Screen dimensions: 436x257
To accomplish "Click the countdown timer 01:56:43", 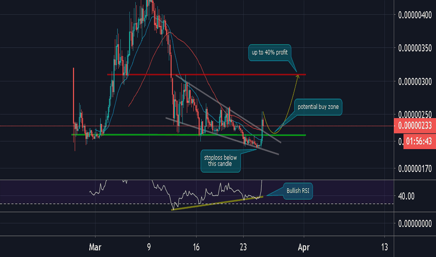I will click(419, 142).
